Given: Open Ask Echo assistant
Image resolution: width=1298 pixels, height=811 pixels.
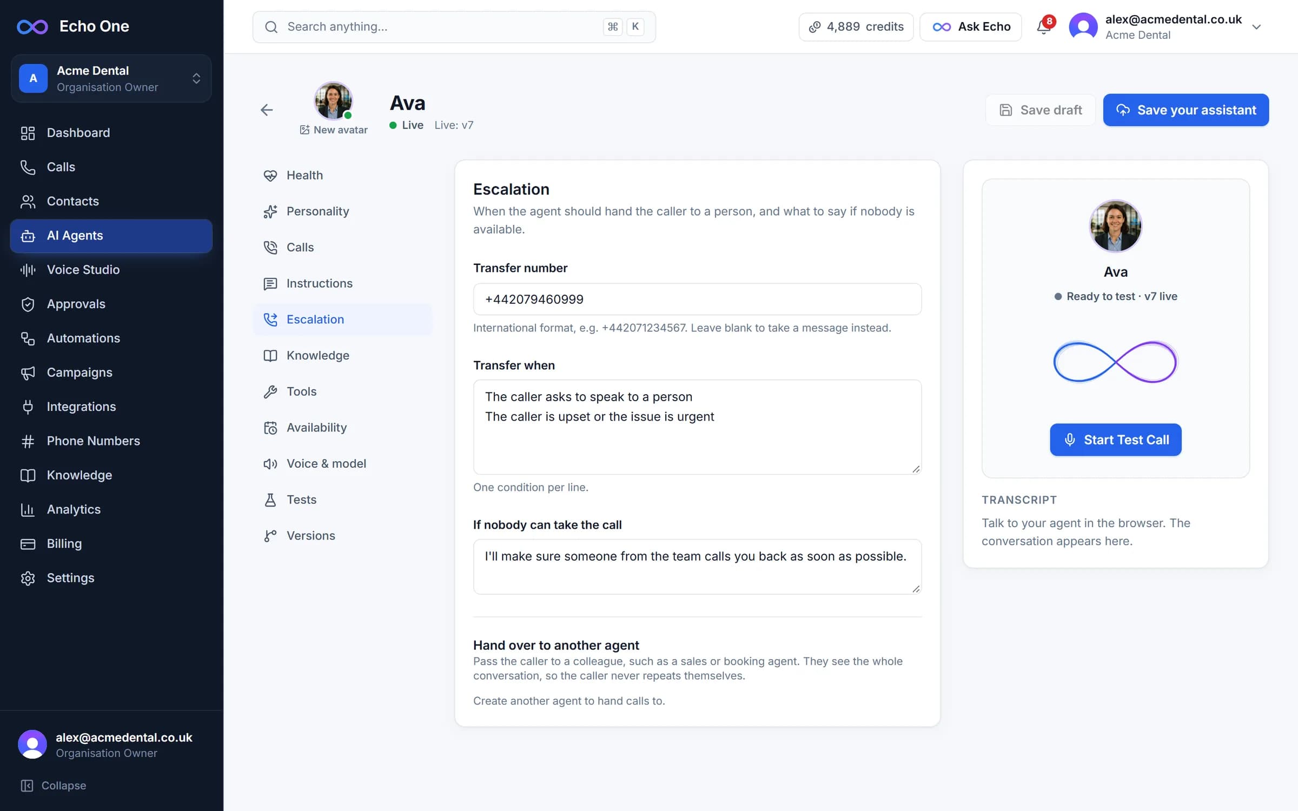Looking at the screenshot, I should 971,26.
